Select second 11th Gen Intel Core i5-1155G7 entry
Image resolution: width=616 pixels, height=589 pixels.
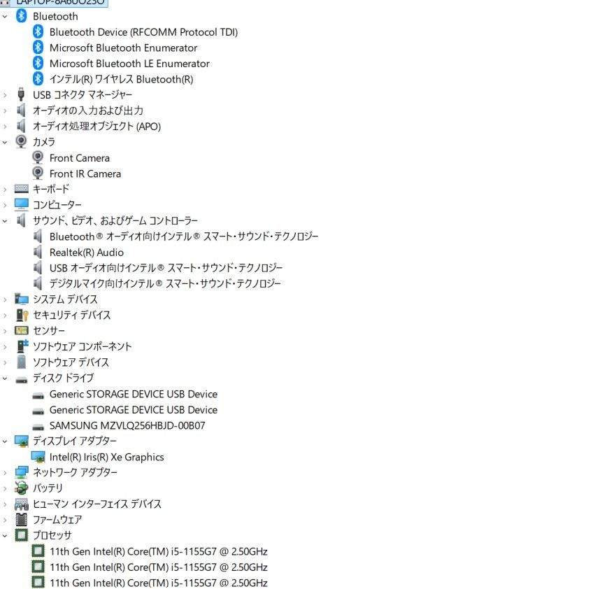(158, 567)
